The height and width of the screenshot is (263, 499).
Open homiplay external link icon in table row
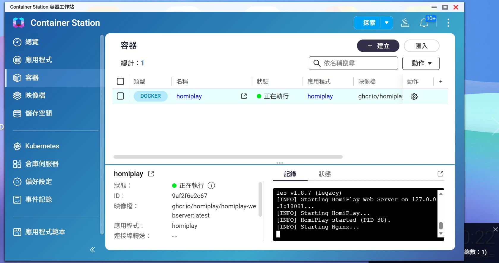pyautogui.click(x=244, y=96)
